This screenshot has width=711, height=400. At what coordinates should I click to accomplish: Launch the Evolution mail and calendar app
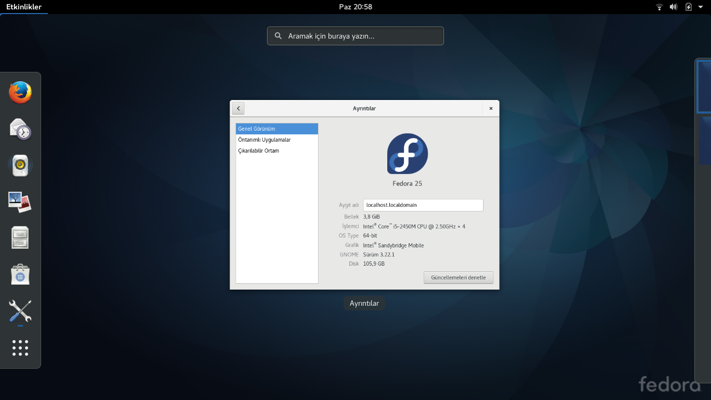[20, 129]
